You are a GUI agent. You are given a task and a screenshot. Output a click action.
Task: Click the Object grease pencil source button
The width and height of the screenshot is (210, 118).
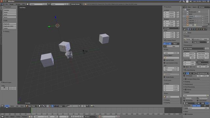(175, 44)
